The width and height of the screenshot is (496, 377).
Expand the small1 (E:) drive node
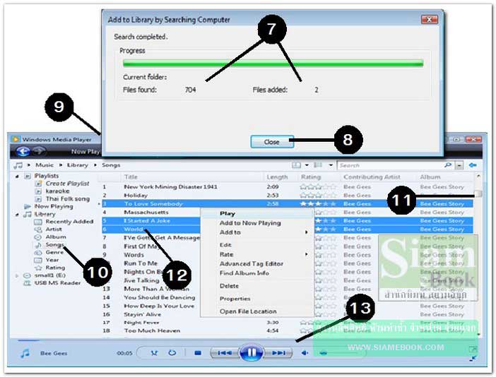point(17,275)
